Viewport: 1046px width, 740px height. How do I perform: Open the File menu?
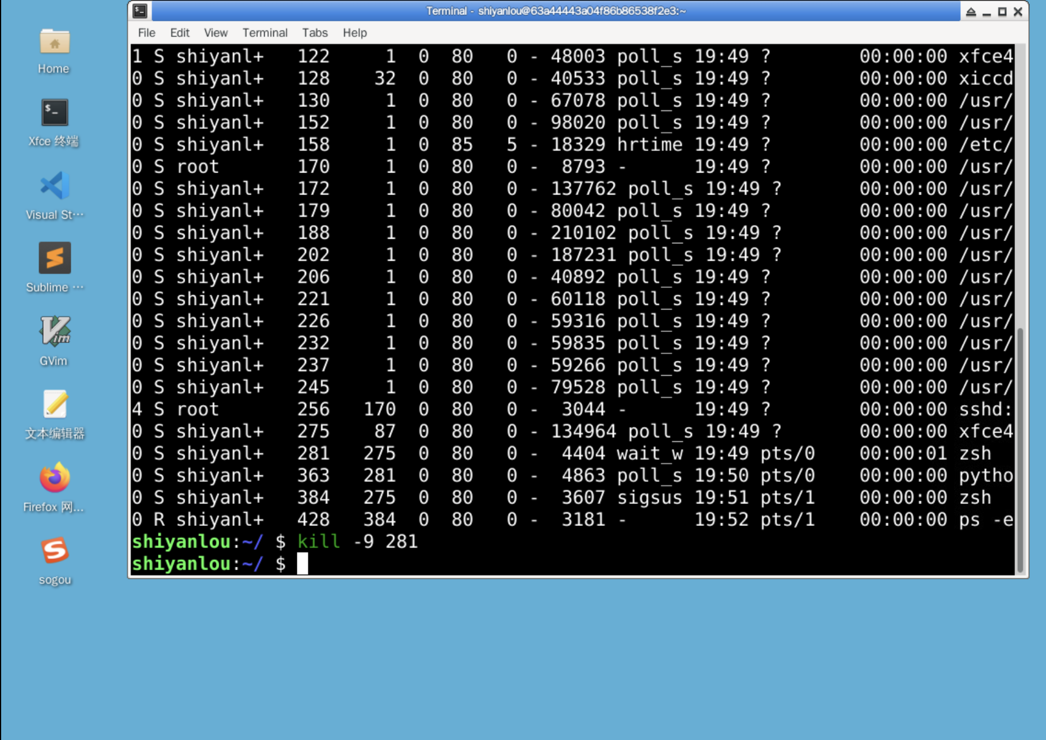(147, 33)
